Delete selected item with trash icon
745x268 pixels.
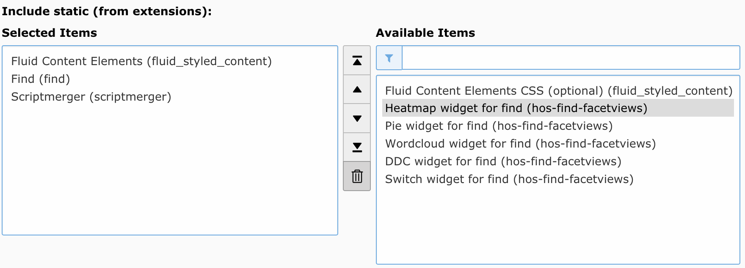[357, 176]
